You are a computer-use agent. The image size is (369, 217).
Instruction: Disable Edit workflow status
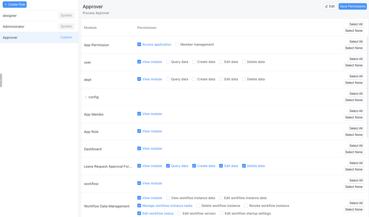click(x=139, y=213)
